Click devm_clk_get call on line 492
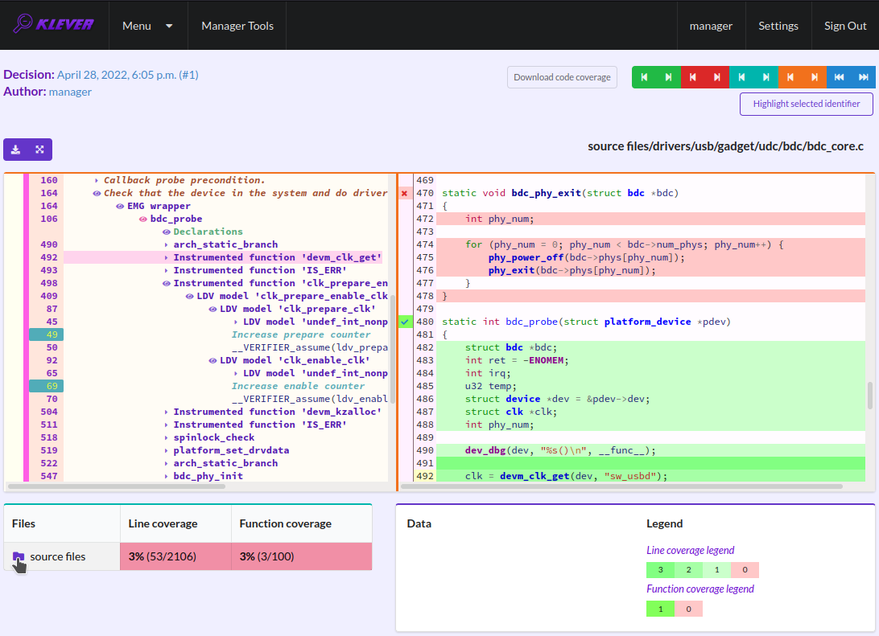The width and height of the screenshot is (879, 636). (x=534, y=477)
